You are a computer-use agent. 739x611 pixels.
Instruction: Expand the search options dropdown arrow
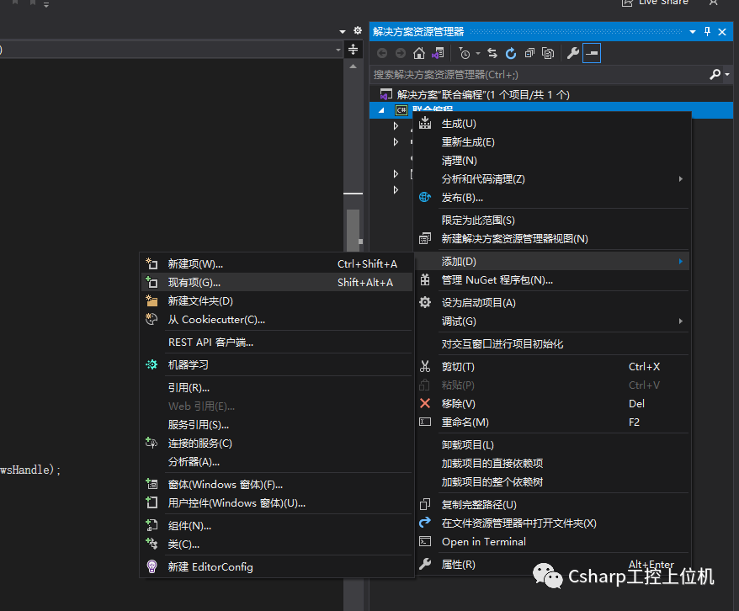coord(727,74)
